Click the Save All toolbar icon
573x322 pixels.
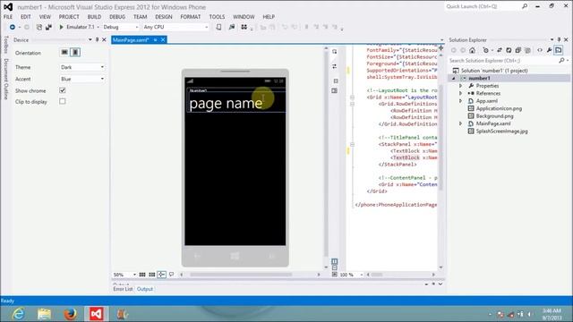pos(48,27)
